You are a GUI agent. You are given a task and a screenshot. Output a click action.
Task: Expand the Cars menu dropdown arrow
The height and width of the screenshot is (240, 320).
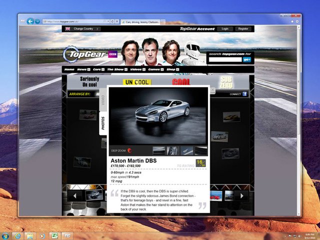point(103,69)
